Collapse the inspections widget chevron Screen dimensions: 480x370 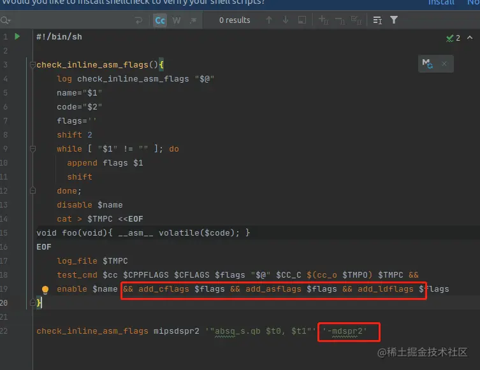pyautogui.click(x=470, y=38)
